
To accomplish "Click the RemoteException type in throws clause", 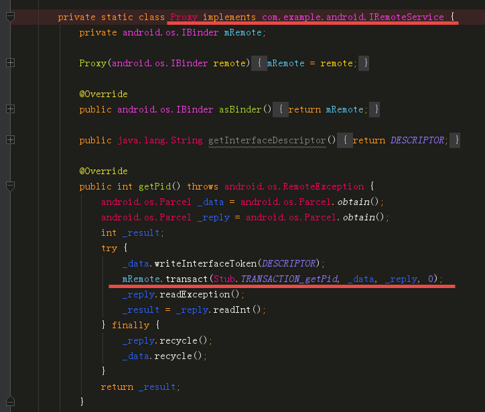I will pos(324,186).
